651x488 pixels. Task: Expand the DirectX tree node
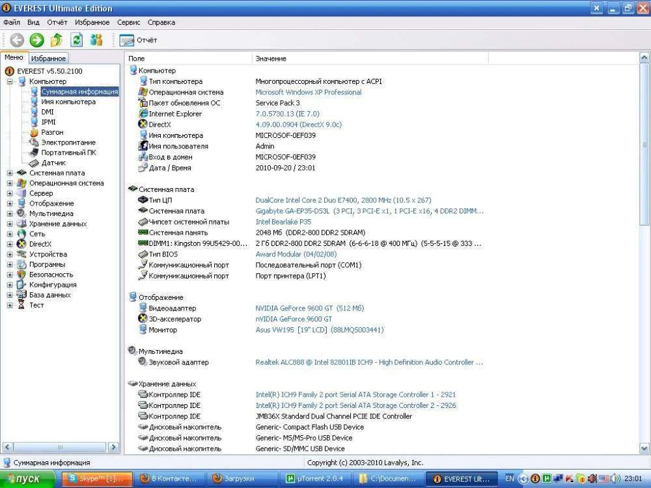[10, 244]
